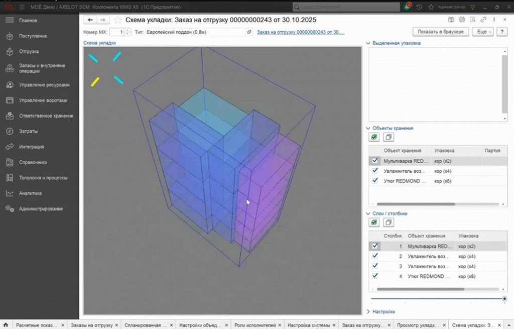Expand the Настройки section

[368, 311]
